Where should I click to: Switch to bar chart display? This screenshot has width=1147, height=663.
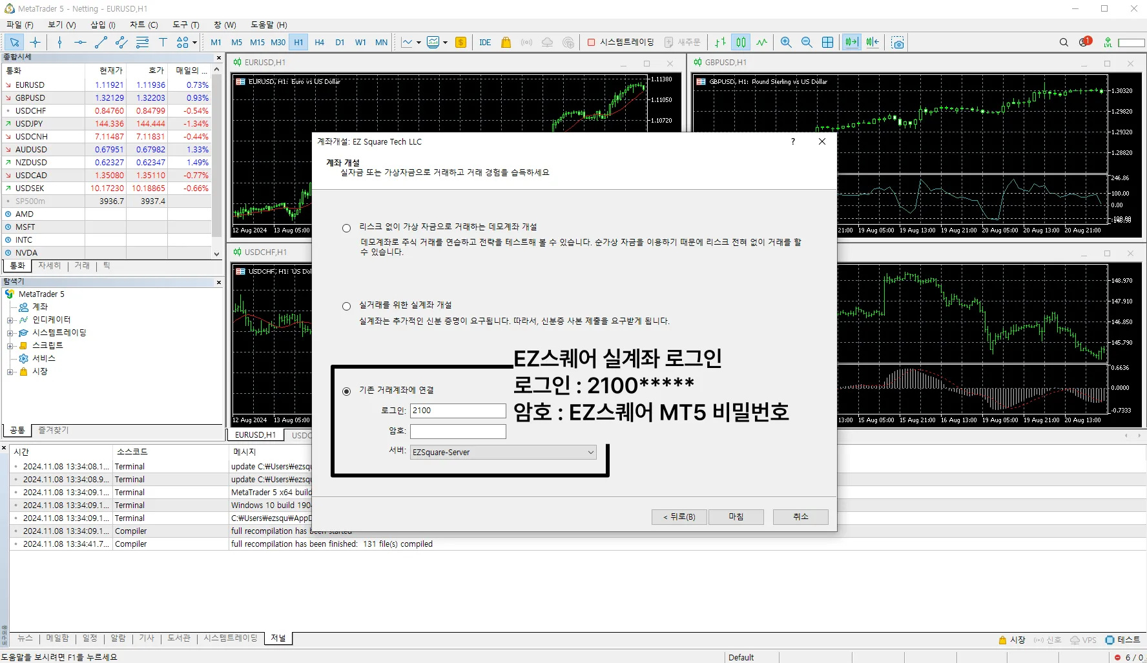720,43
